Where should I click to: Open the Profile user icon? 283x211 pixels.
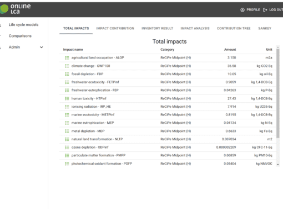pos(242,10)
